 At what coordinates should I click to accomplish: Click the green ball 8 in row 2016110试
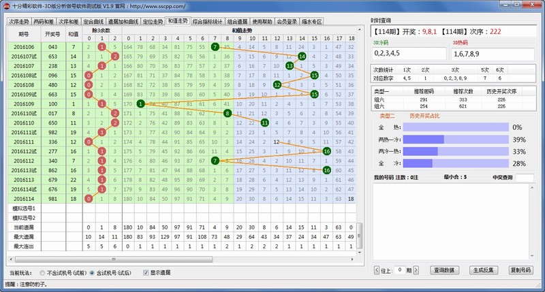click(227, 113)
